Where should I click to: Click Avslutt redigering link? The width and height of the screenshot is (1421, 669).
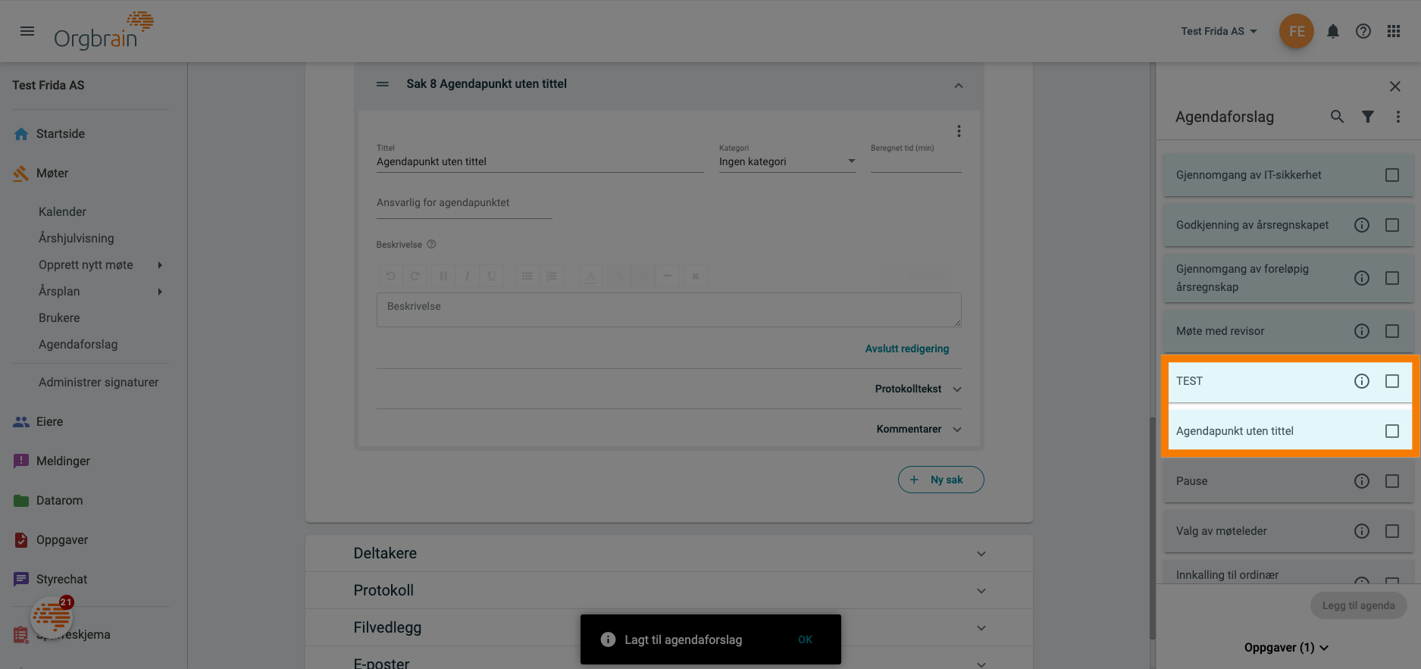(x=907, y=349)
